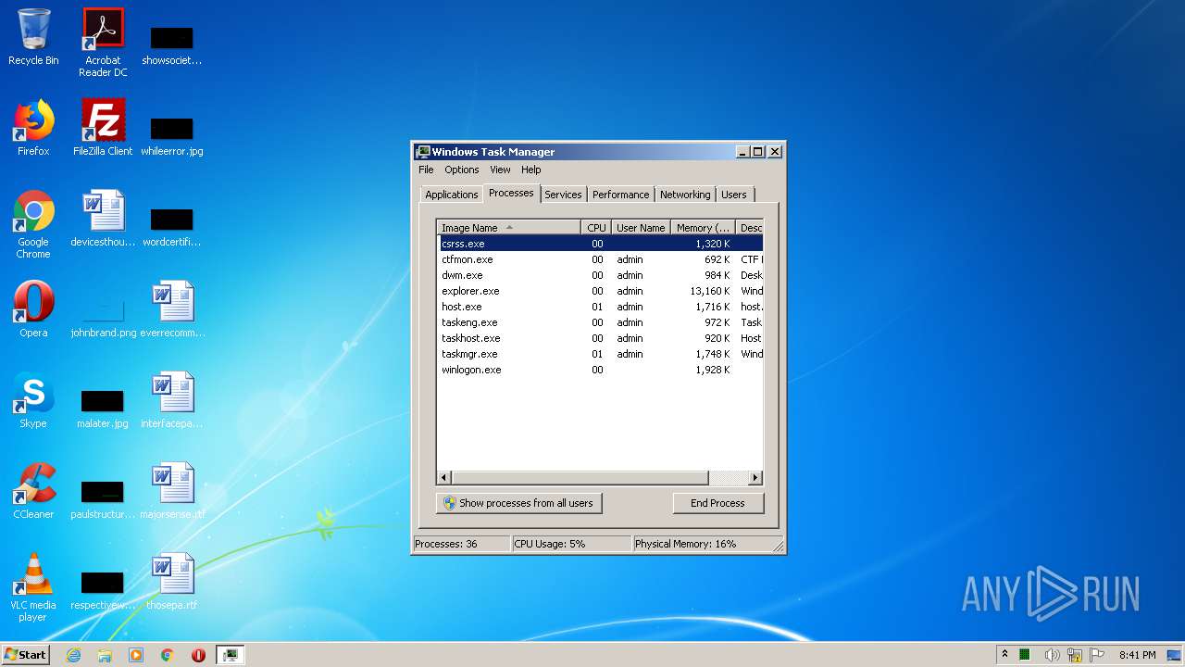Select whileerror.jpg desktop file
1185x667 pixels.
[x=172, y=135]
